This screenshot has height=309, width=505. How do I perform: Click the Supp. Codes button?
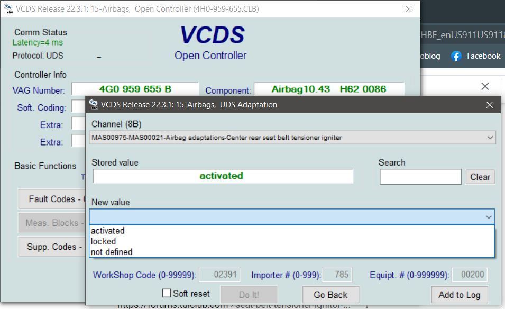click(51, 247)
